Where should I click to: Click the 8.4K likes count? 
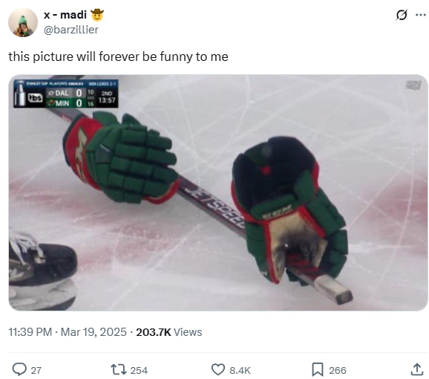(240, 370)
